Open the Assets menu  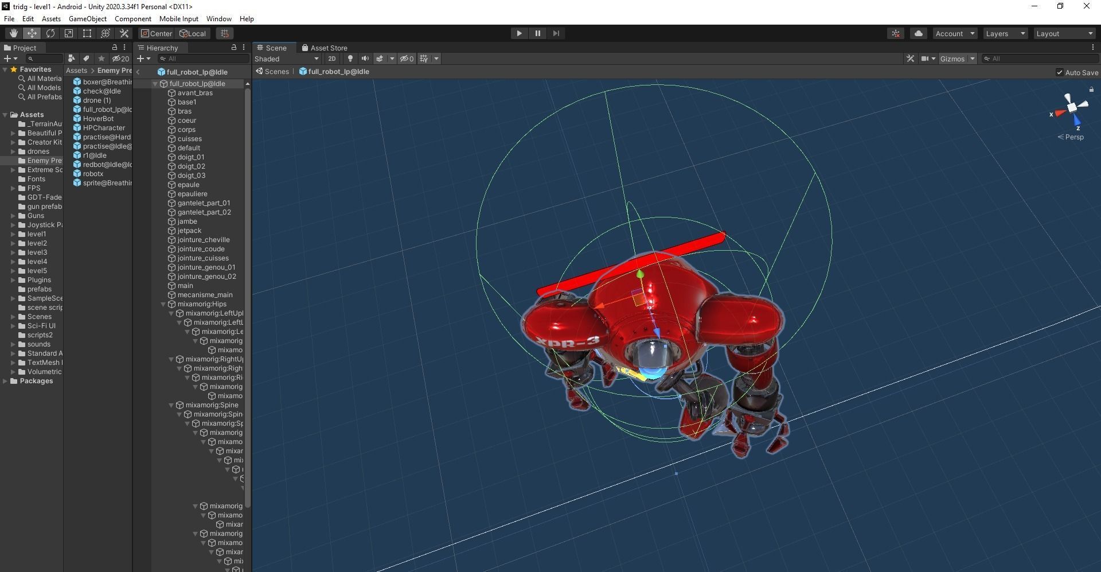[51, 18]
